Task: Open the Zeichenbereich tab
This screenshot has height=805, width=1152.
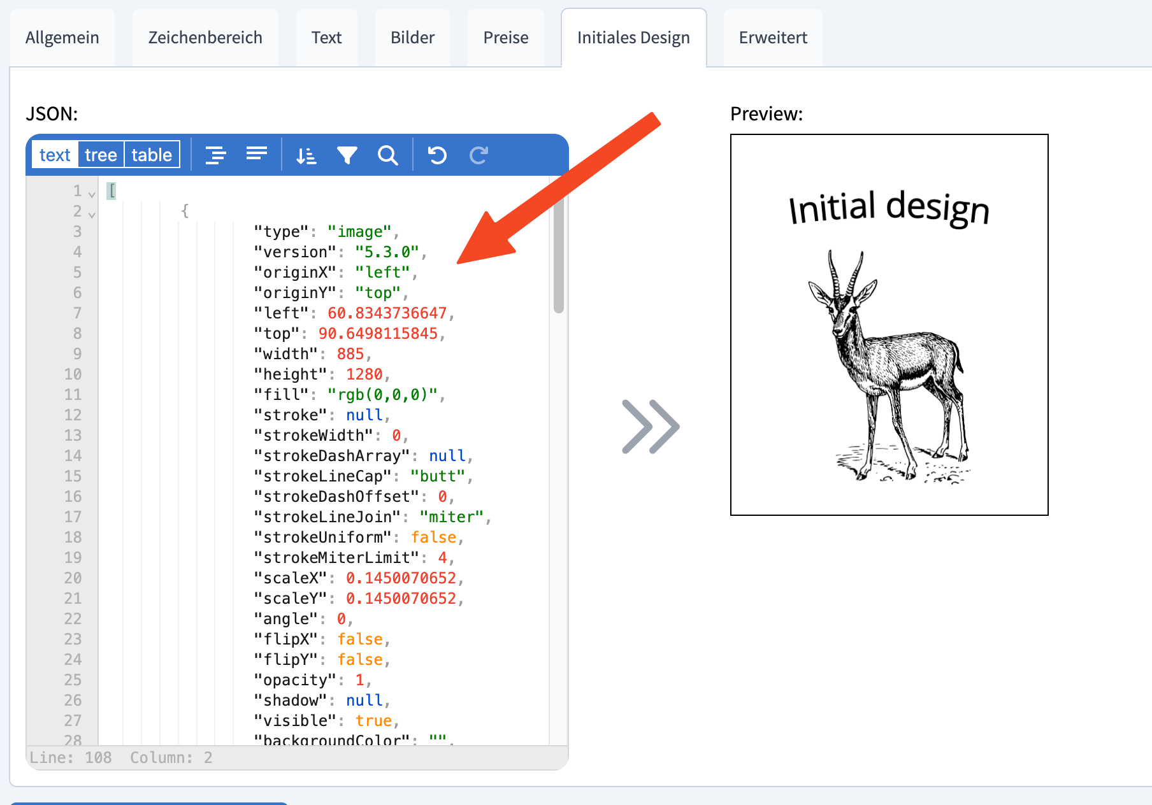Action: [205, 38]
